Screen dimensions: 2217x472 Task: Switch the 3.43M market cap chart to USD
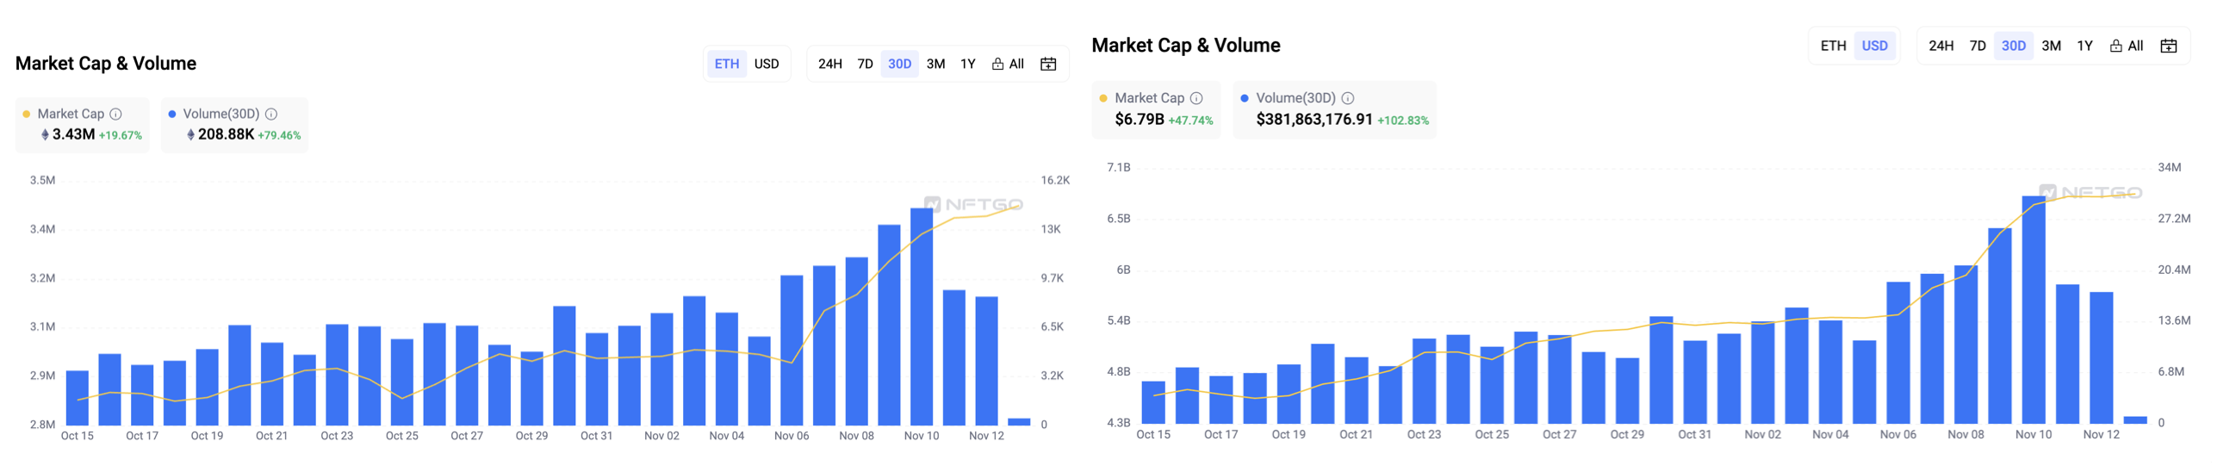(x=766, y=64)
